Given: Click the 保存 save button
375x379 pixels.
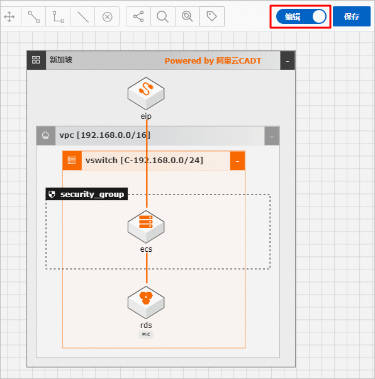Looking at the screenshot, I should 352,16.
